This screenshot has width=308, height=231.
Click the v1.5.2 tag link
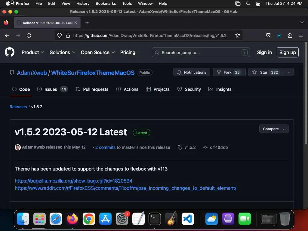tap(190, 147)
